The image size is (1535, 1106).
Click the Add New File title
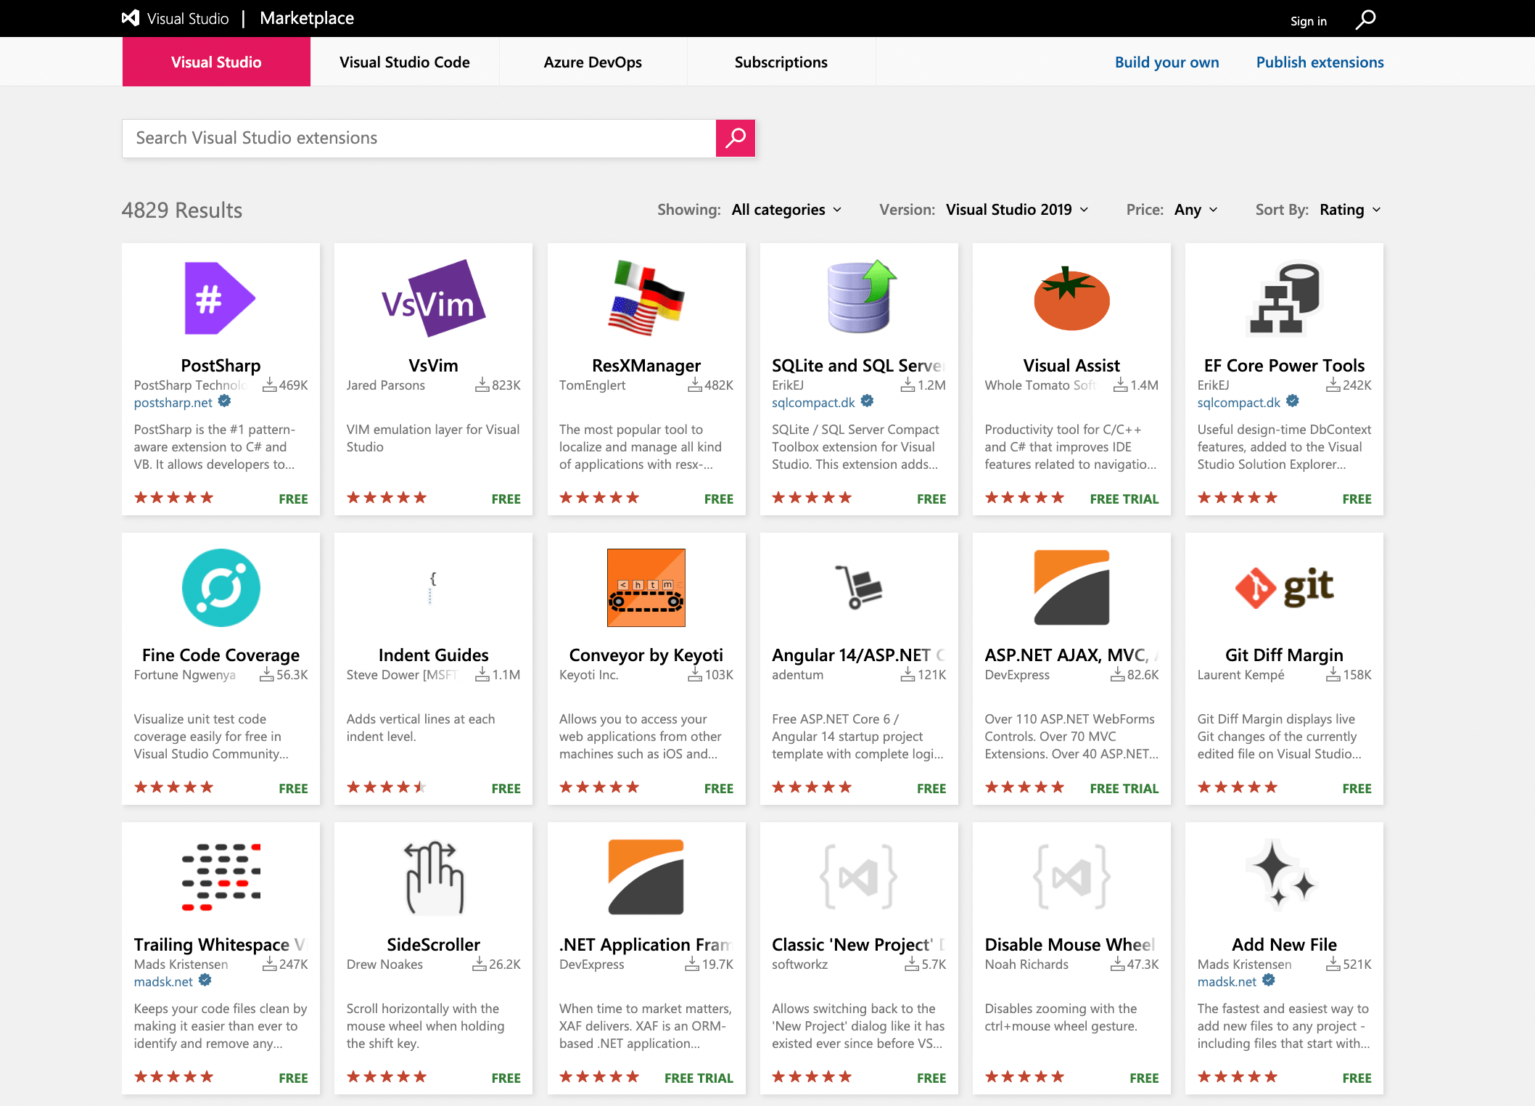pos(1284,945)
